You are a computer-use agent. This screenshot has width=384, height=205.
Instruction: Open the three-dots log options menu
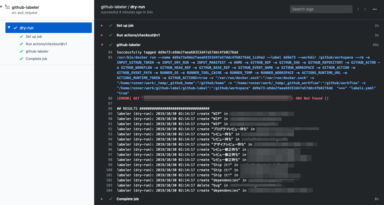375,9
